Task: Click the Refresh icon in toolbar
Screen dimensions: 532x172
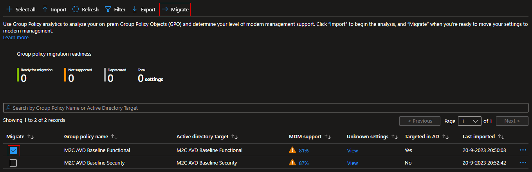Action: [76, 9]
